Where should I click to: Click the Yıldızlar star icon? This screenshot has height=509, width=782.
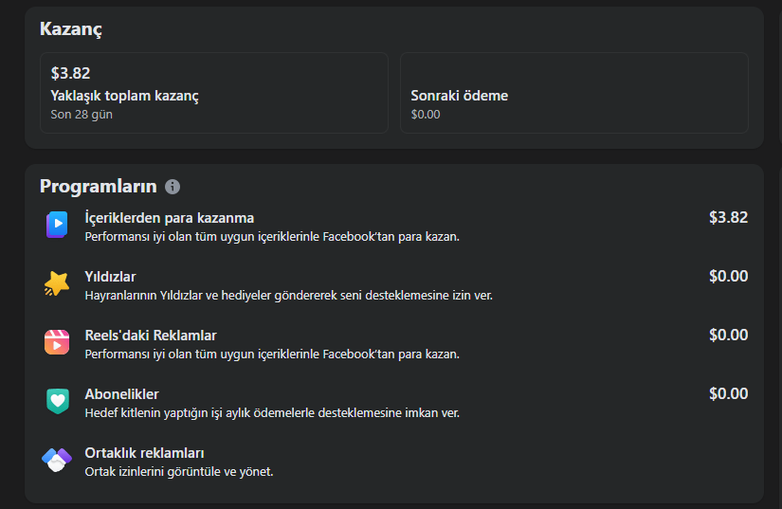(x=57, y=283)
